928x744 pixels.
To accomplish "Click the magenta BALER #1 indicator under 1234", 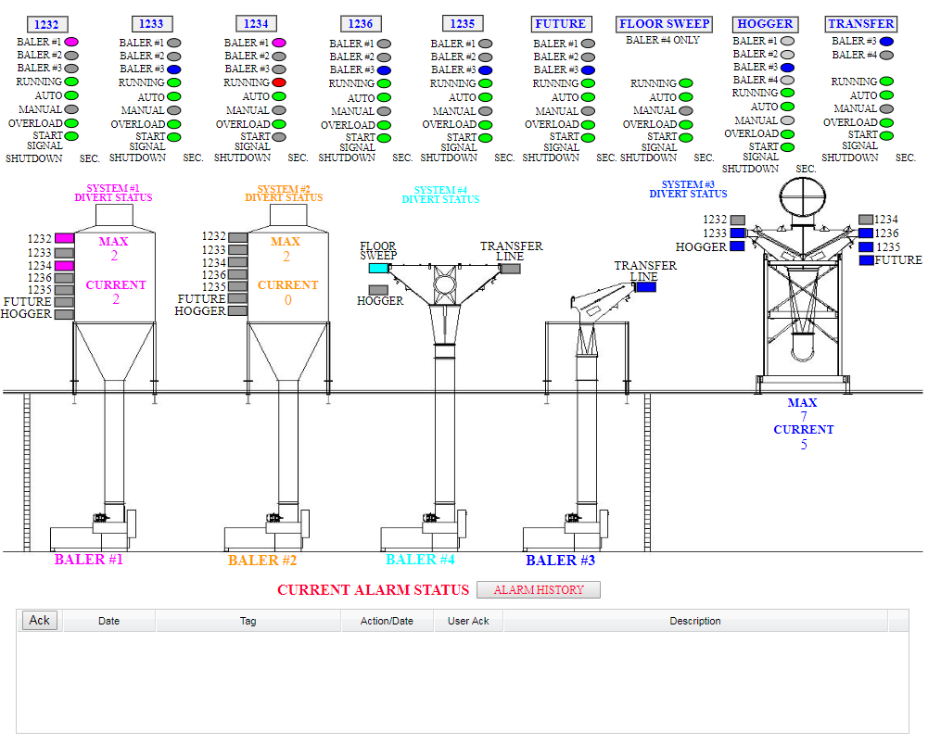I will [x=279, y=43].
